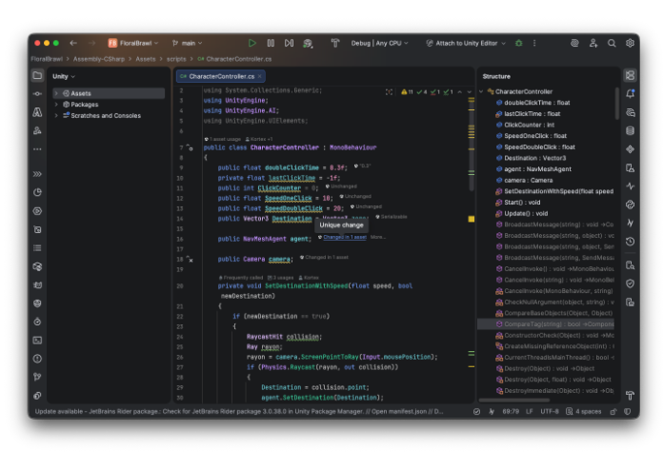Click the '3 usages' code lens
663x469 pixels.
281,278
